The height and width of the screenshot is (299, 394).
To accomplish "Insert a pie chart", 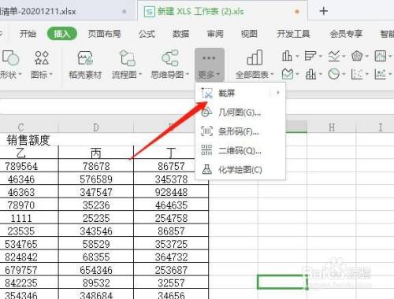I will (333, 74).
